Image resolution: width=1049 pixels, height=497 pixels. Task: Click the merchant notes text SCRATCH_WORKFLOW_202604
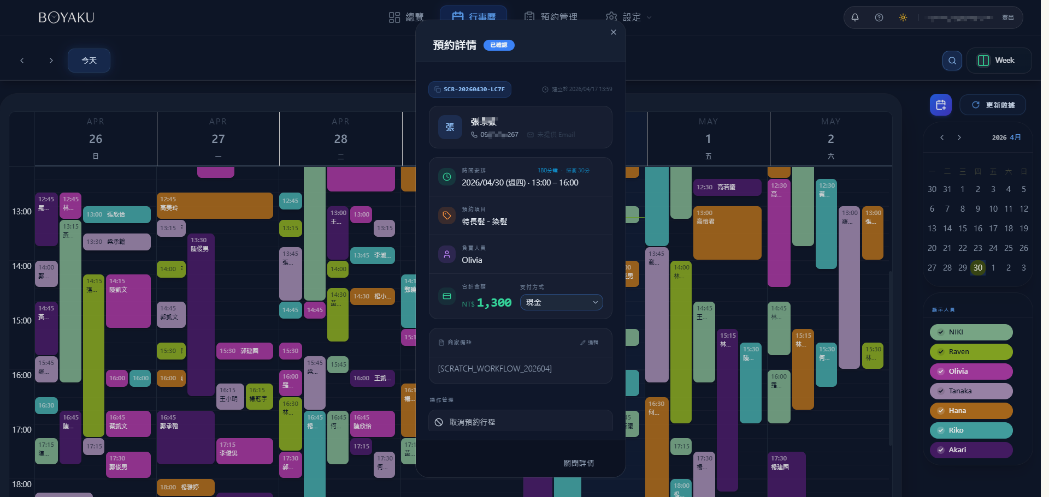[495, 369]
